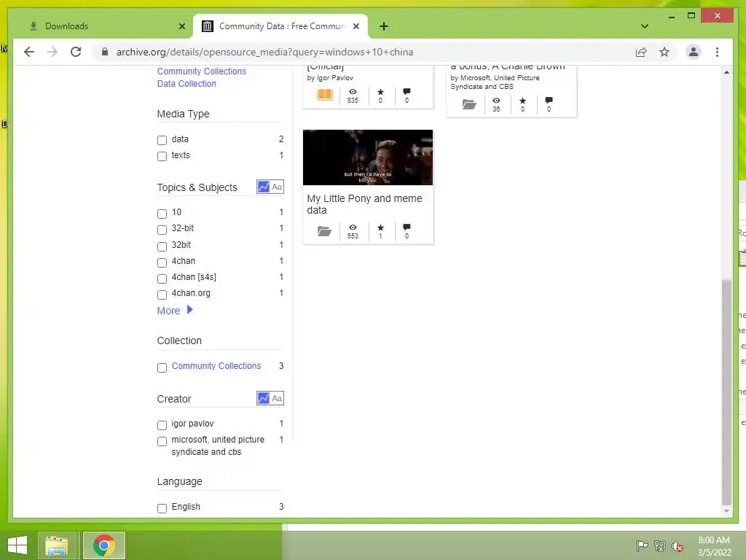This screenshot has height=560, width=746.
Task: Toggle Topics & Subjects chart view icon
Action: [x=263, y=187]
